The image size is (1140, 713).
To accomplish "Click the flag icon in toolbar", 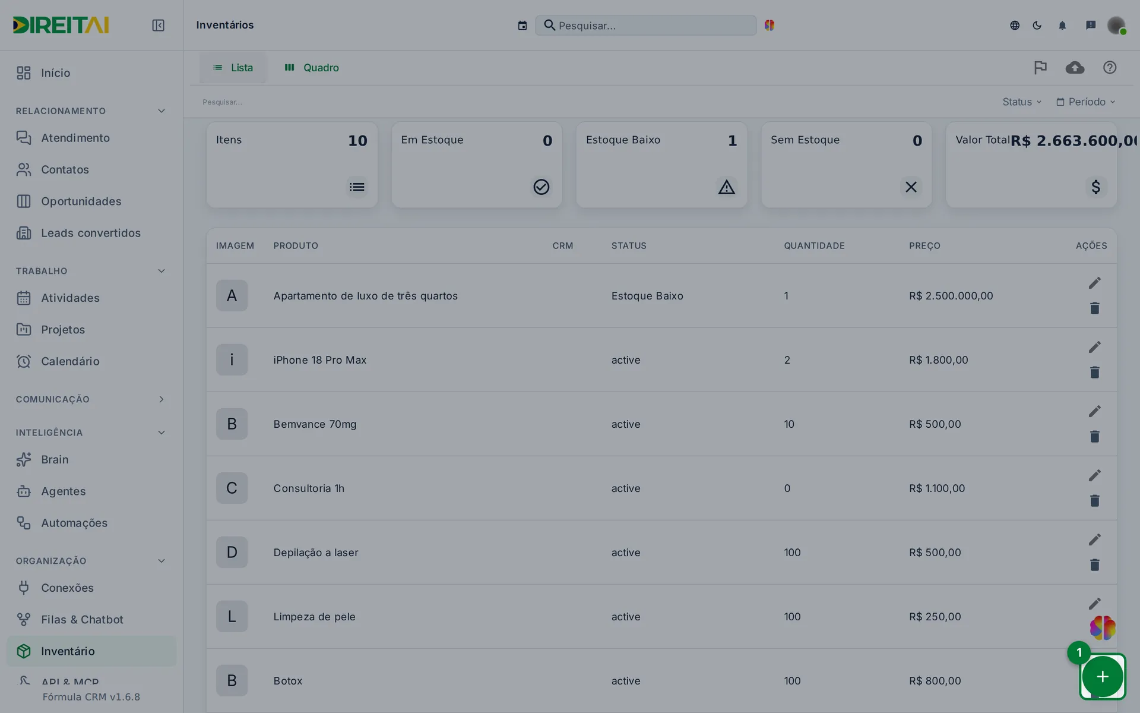I will 1040,68.
